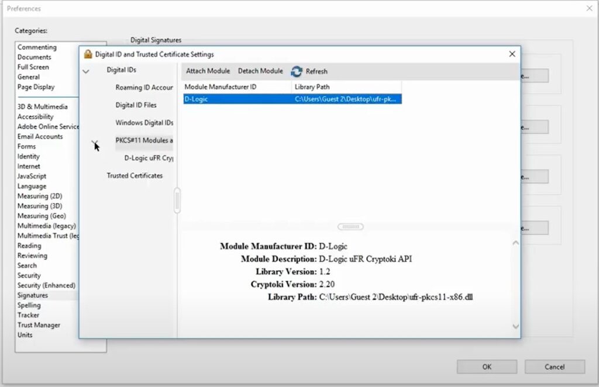599x387 pixels.
Task: Select Reading category in Preferences
Action: click(x=29, y=246)
